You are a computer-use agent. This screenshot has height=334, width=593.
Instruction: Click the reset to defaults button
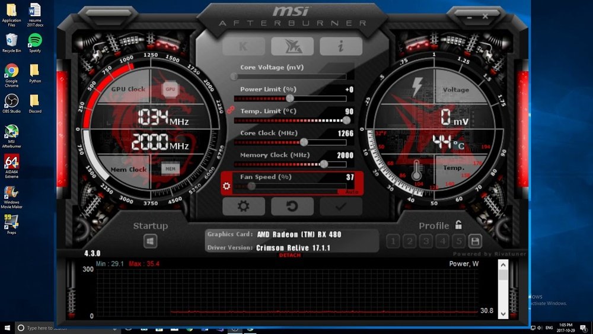(292, 206)
